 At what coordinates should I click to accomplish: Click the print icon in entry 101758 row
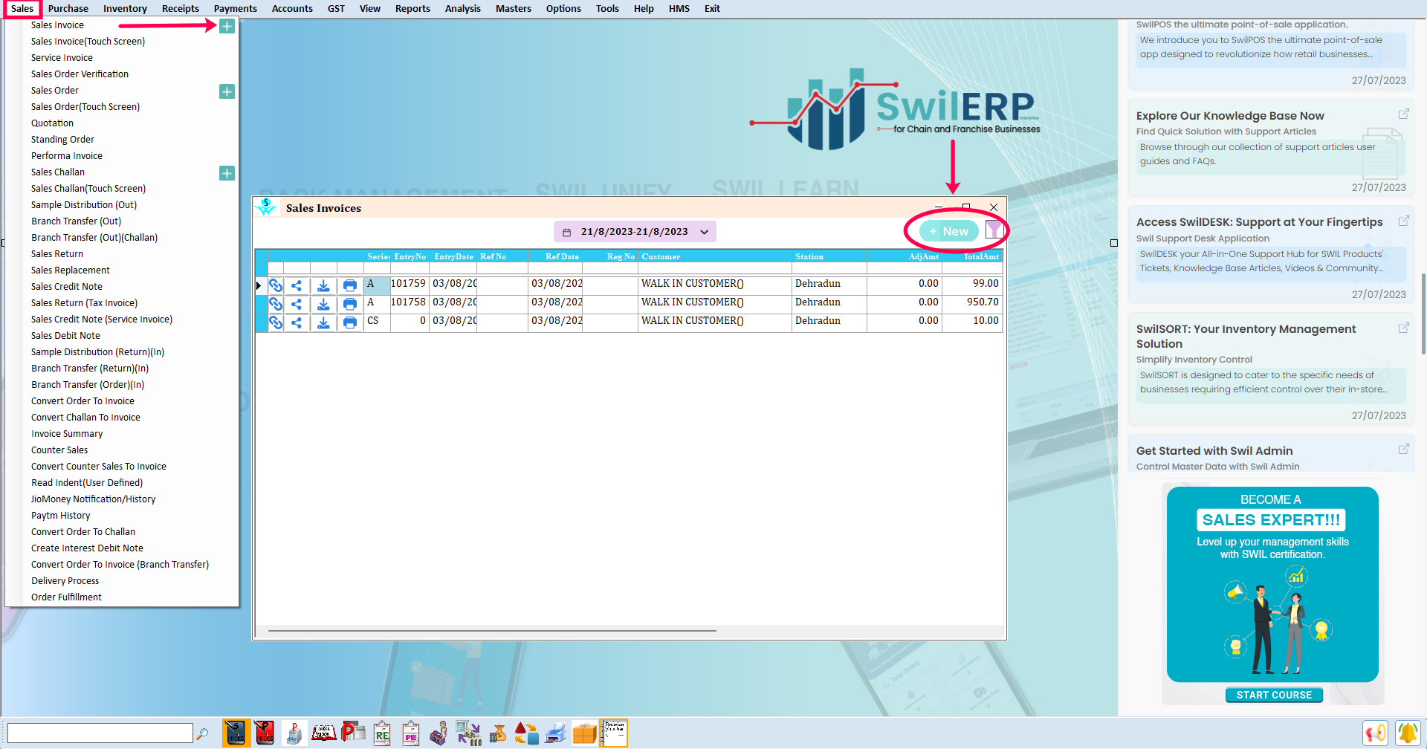tap(350, 304)
